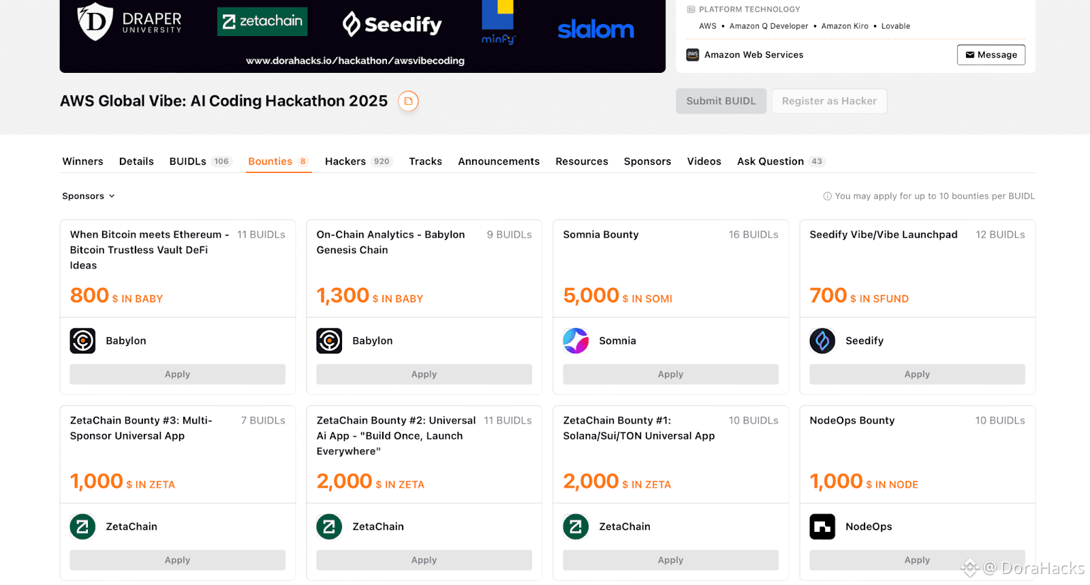Open the Seedify Vibe/Vibe Launchpad bounty title
The image size is (1090, 585).
(883, 235)
